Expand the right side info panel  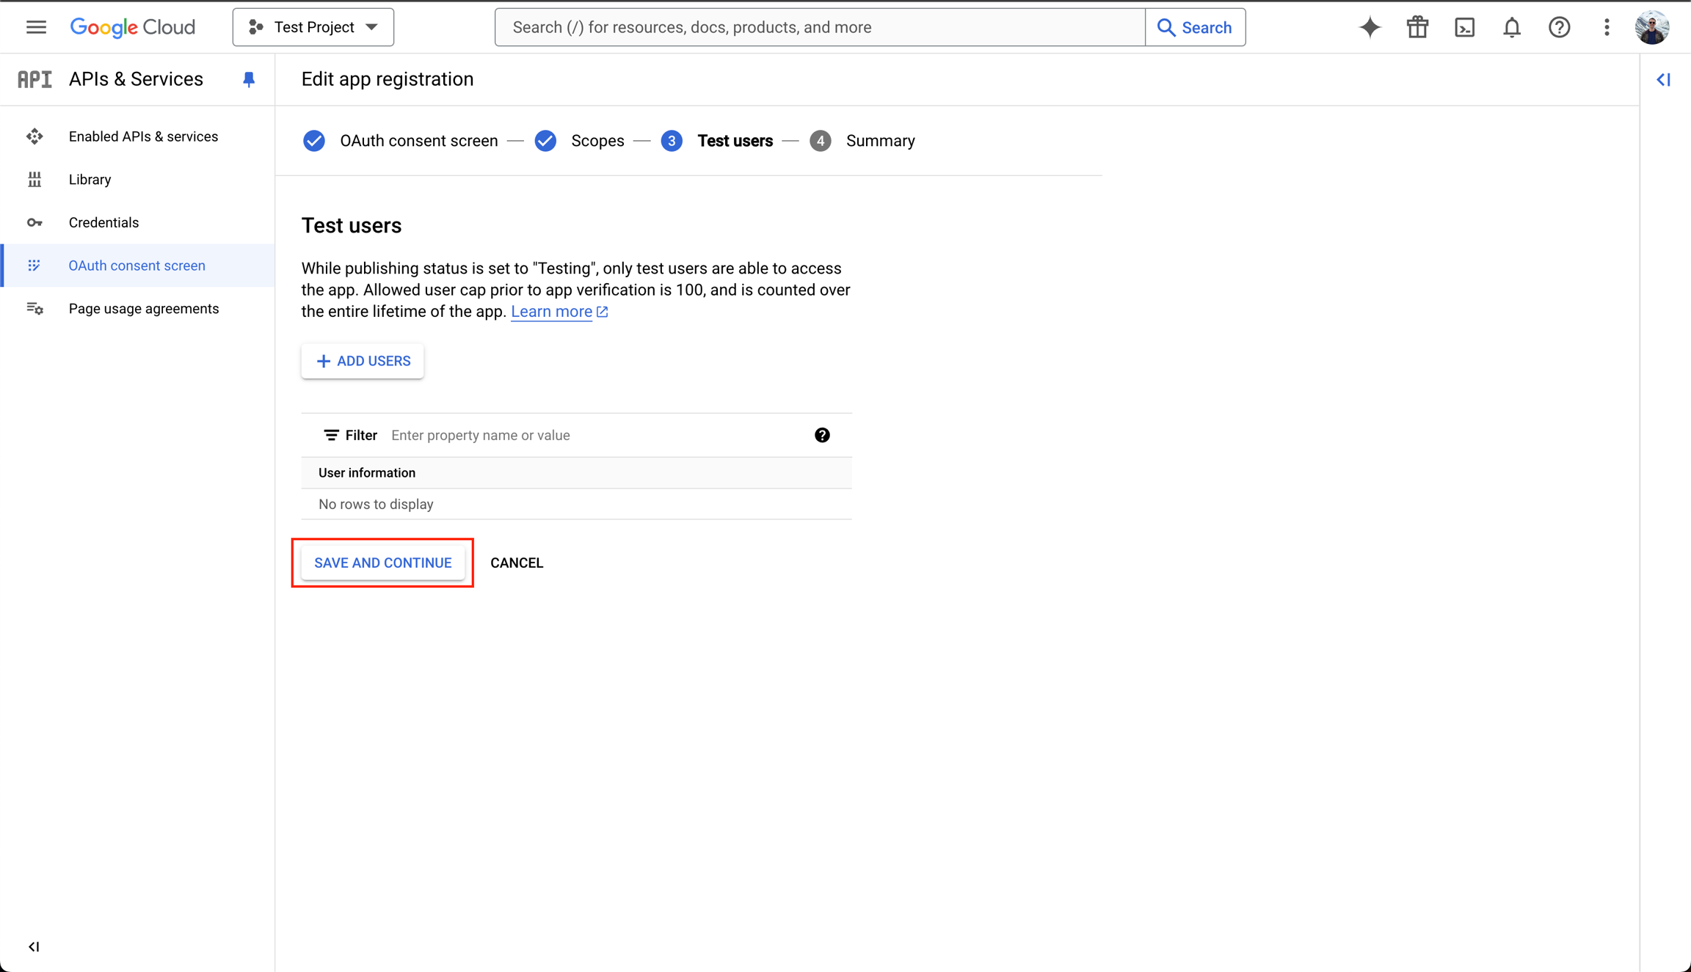click(x=1664, y=79)
